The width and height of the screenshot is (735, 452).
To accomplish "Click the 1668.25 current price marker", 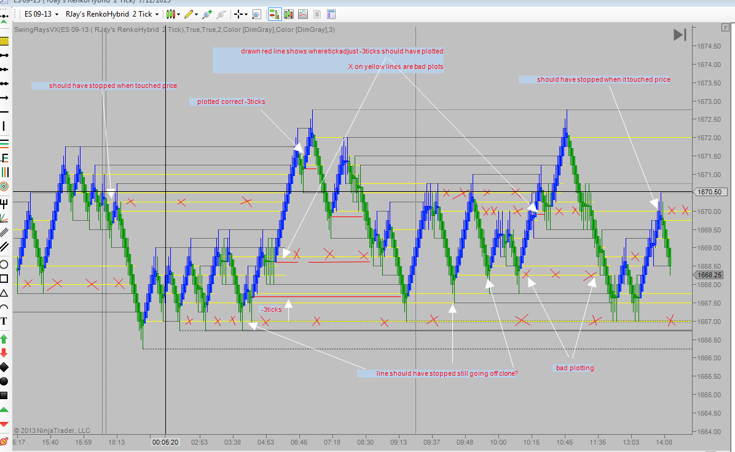I will click(x=710, y=276).
